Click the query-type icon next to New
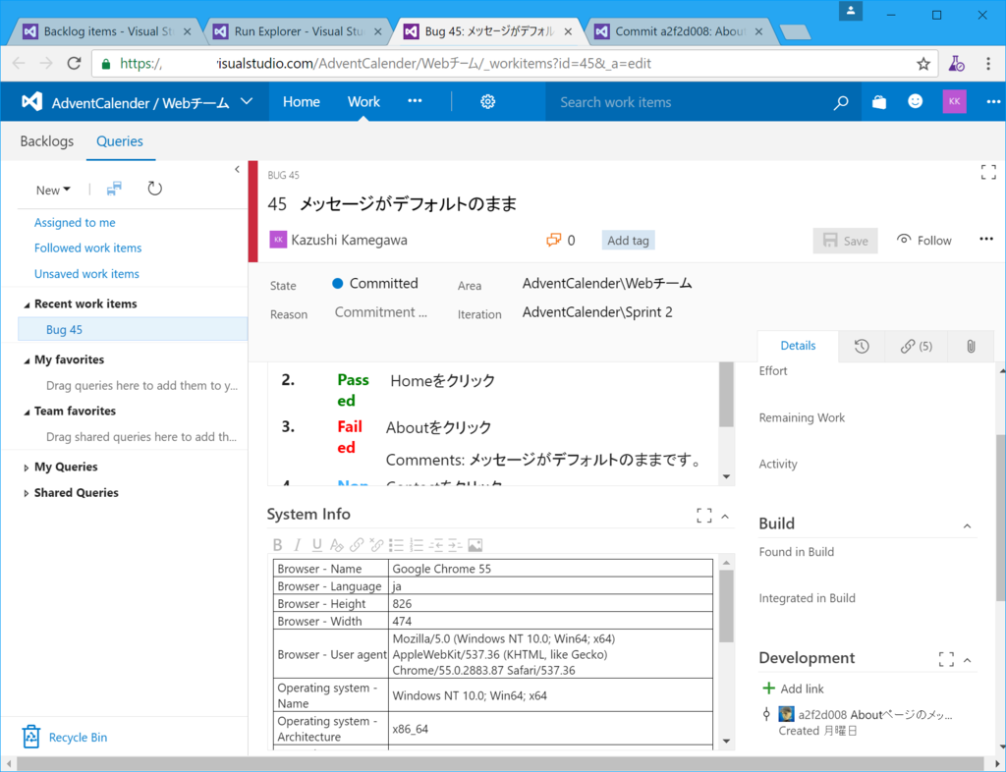The image size is (1006, 772). coord(114,189)
